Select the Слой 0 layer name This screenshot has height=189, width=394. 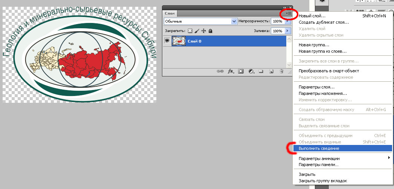[x=194, y=41]
